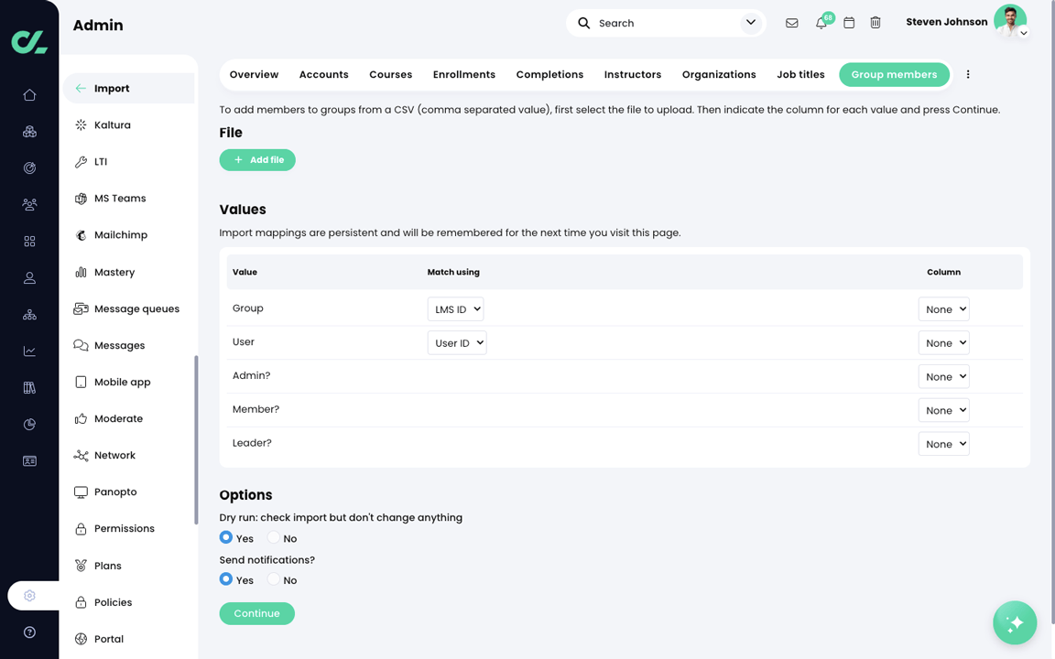The width and height of the screenshot is (1055, 659).
Task: Open the calendar icon in the top bar
Action: click(848, 23)
